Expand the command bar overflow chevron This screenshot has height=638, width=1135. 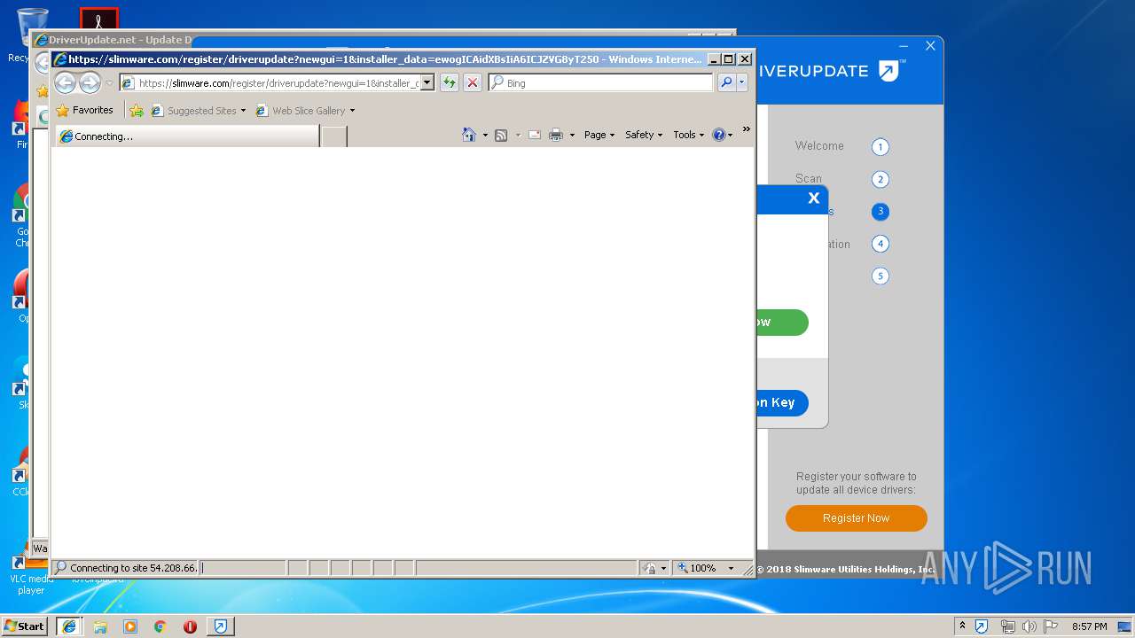tap(746, 129)
